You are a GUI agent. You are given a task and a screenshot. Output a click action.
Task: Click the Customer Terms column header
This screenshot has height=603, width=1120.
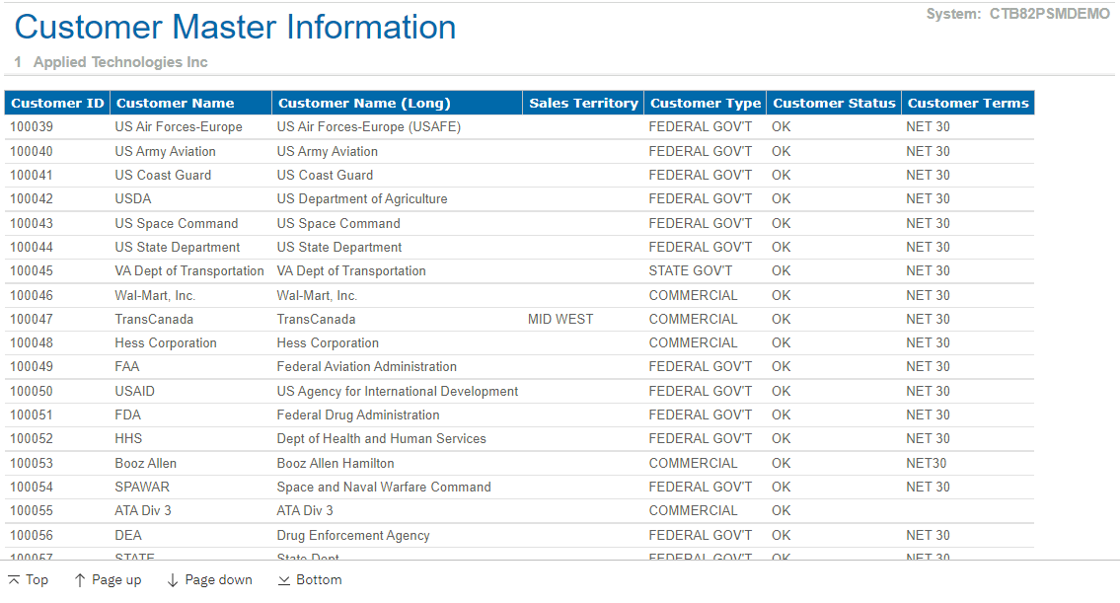(x=968, y=103)
